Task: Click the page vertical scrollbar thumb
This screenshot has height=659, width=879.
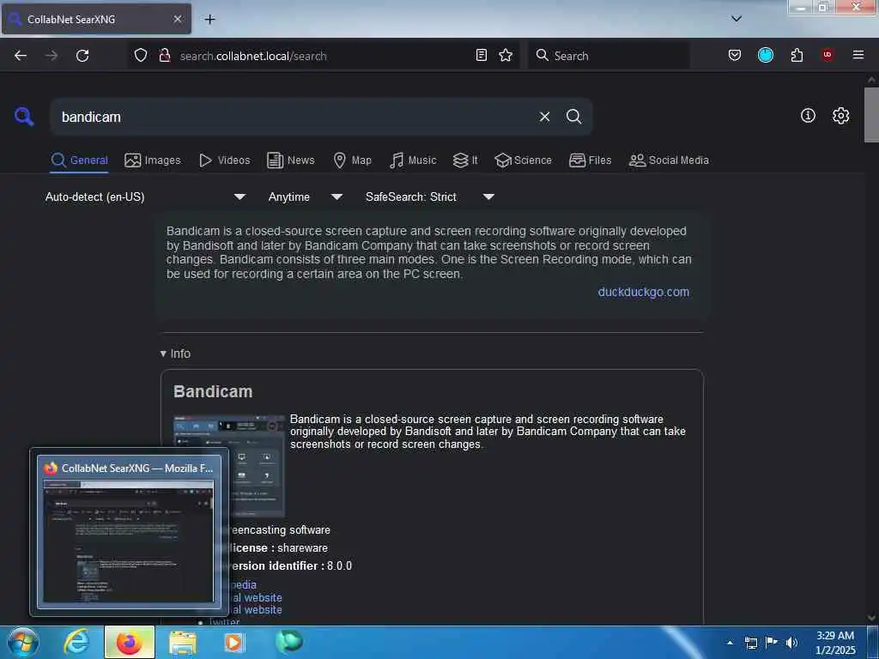Action: 871,115
